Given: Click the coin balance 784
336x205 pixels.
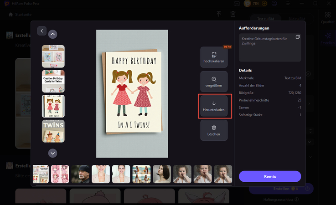Looking at the screenshot, I should point(256,4).
